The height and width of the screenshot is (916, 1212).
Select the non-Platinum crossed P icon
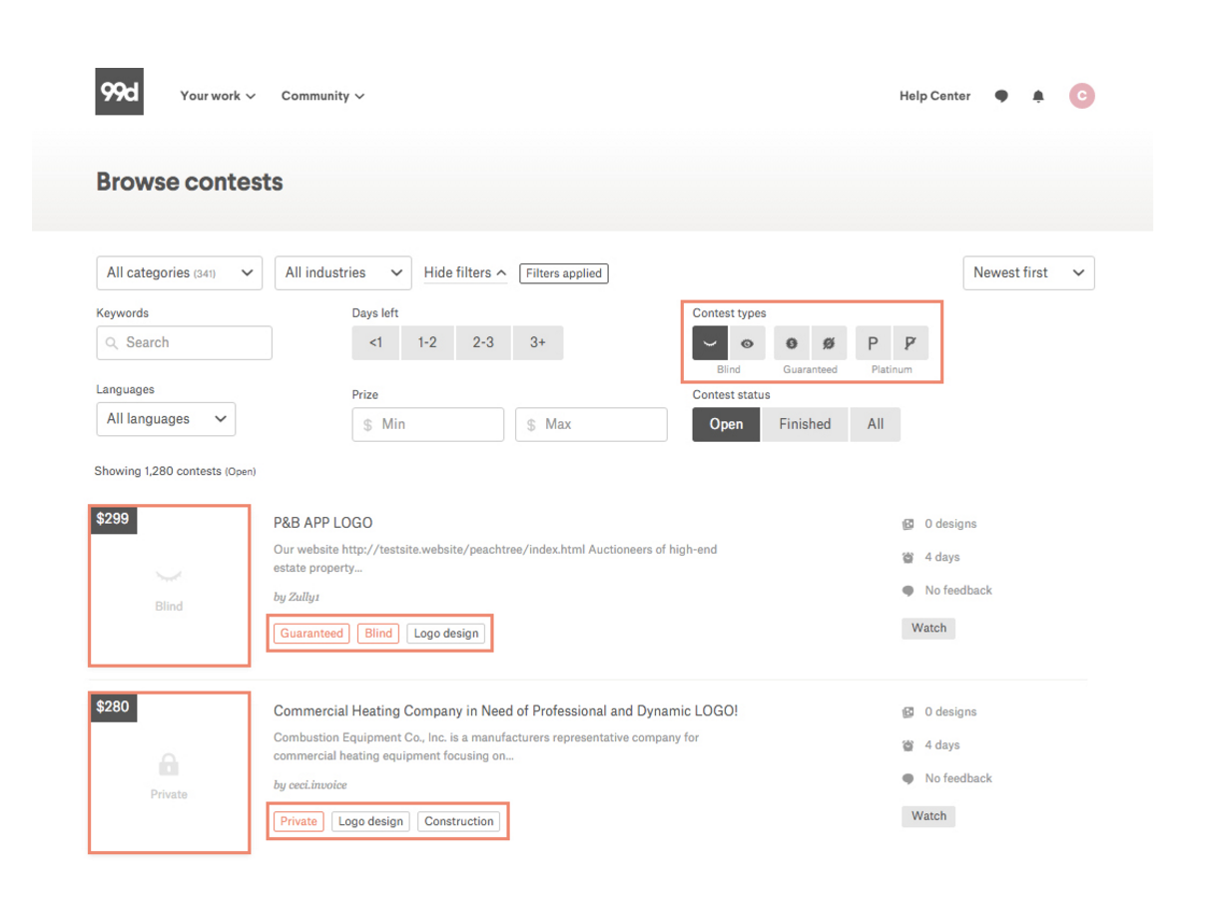(909, 343)
